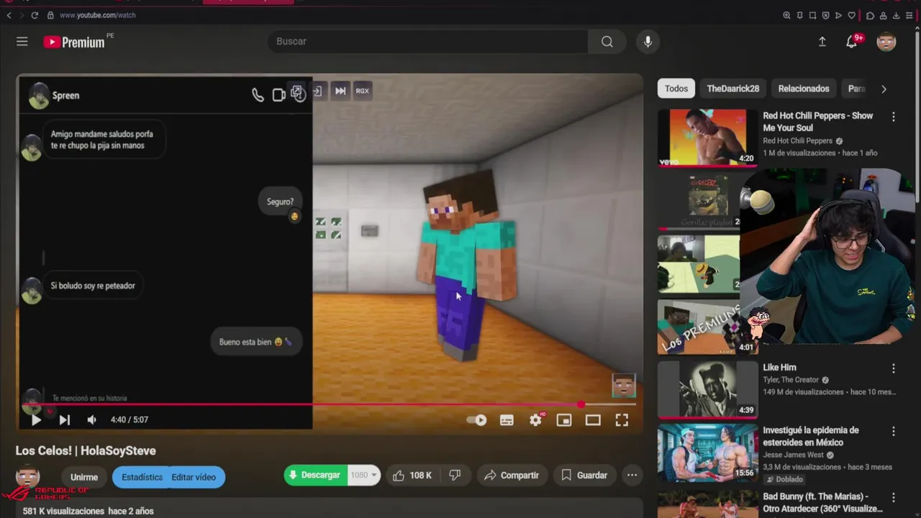The height and width of the screenshot is (518, 921).
Task: Click the browser heart bookmark icon
Action: pos(851,15)
